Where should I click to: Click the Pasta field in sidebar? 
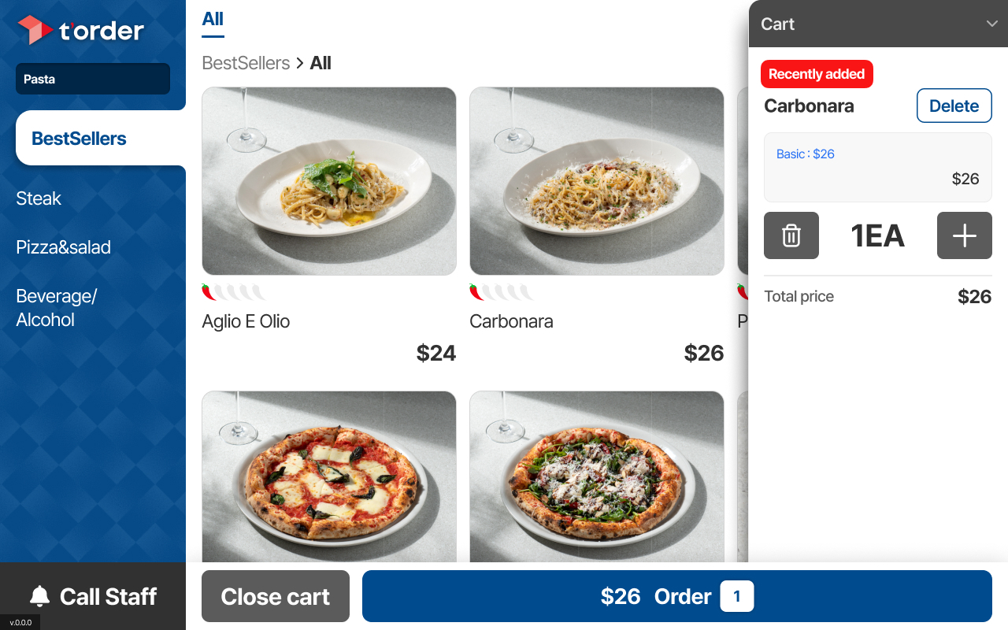(93, 79)
